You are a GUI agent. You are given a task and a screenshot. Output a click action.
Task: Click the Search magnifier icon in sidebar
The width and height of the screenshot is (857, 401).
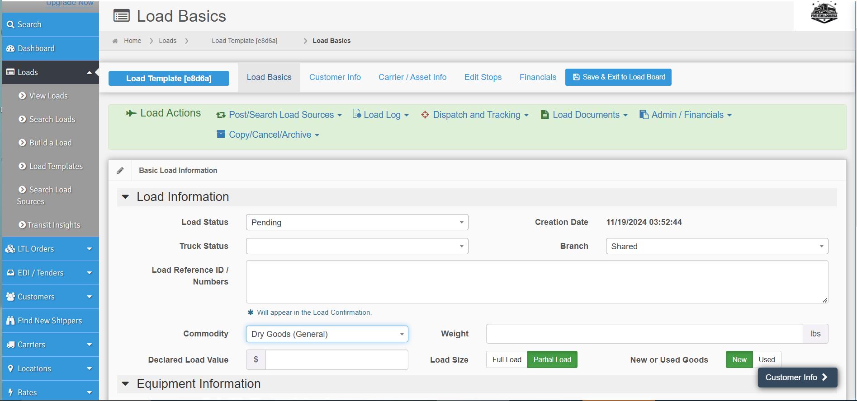click(x=10, y=25)
